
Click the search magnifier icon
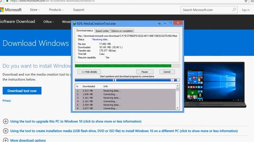coord(234,9)
